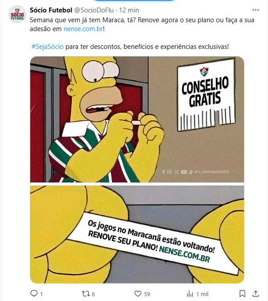Open the 12 min timestamp link
The height and width of the screenshot is (301, 268).
point(129,10)
